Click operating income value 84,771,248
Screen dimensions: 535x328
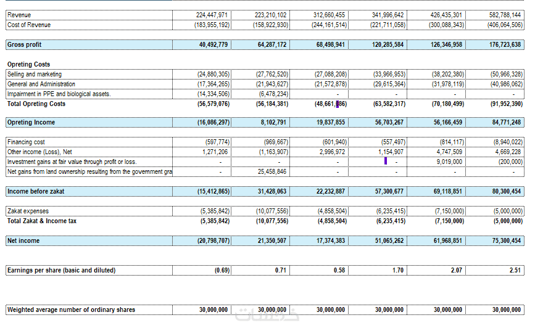507,123
